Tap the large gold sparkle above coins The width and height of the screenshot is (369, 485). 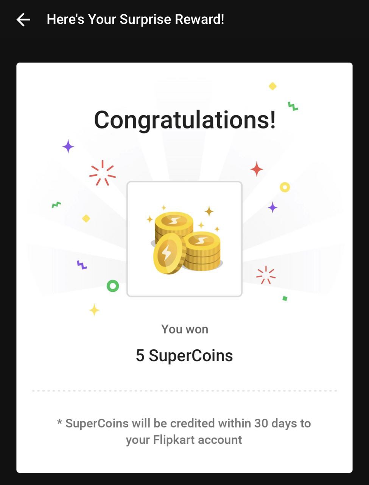pos(209,211)
